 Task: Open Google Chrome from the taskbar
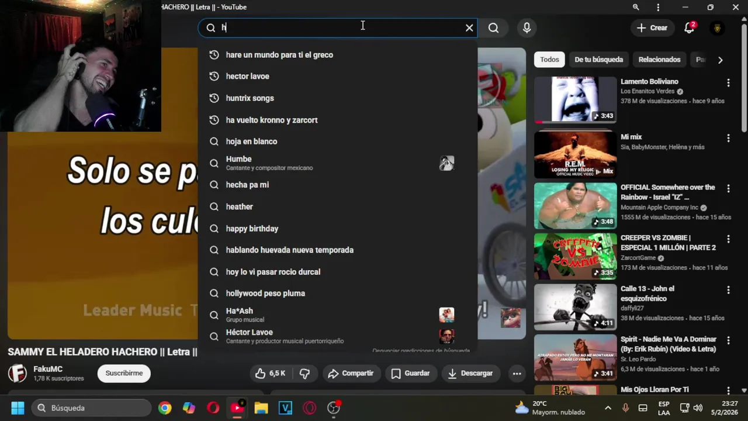coord(165,408)
